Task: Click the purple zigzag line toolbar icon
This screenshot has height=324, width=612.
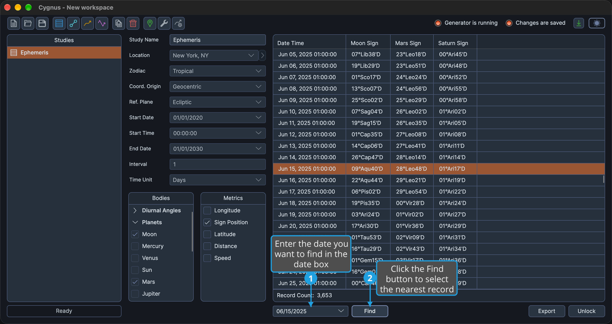Action: [102, 23]
